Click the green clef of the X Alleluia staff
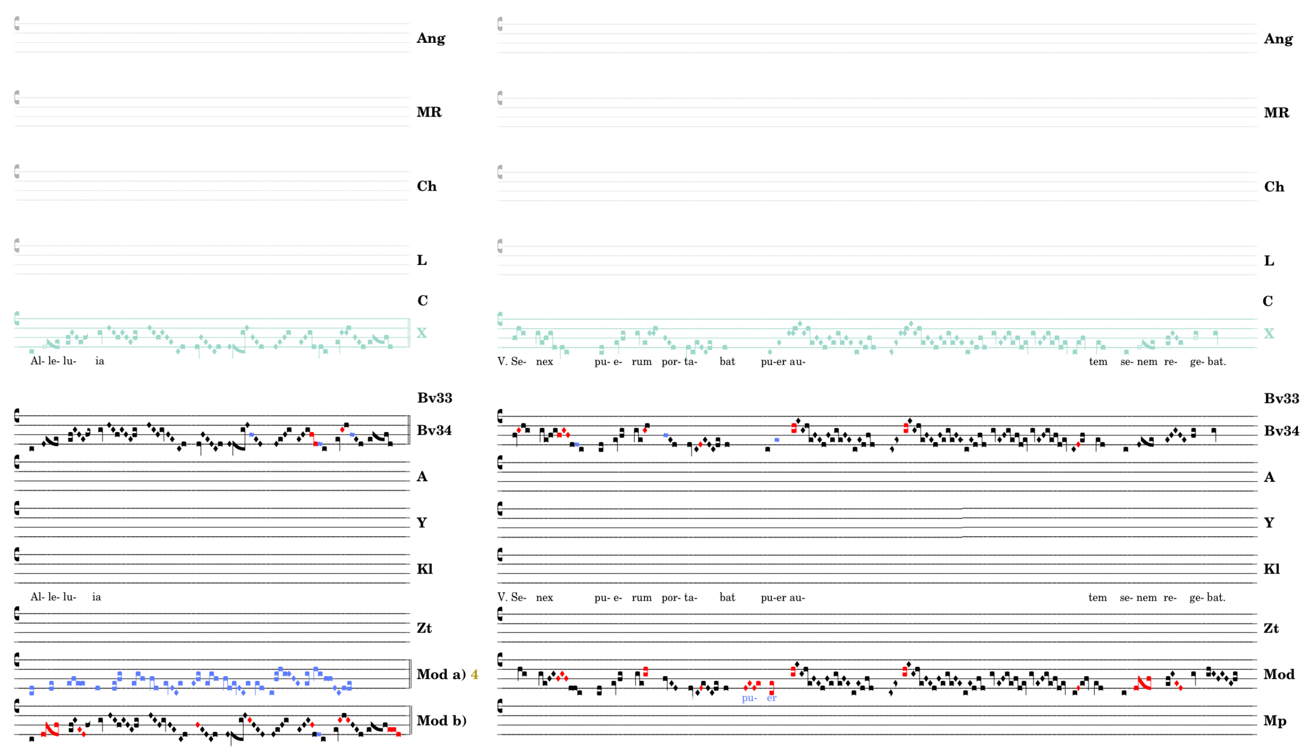This screenshot has width=1314, height=756. click(x=17, y=319)
